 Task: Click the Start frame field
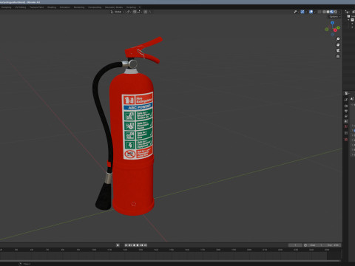click(316, 245)
